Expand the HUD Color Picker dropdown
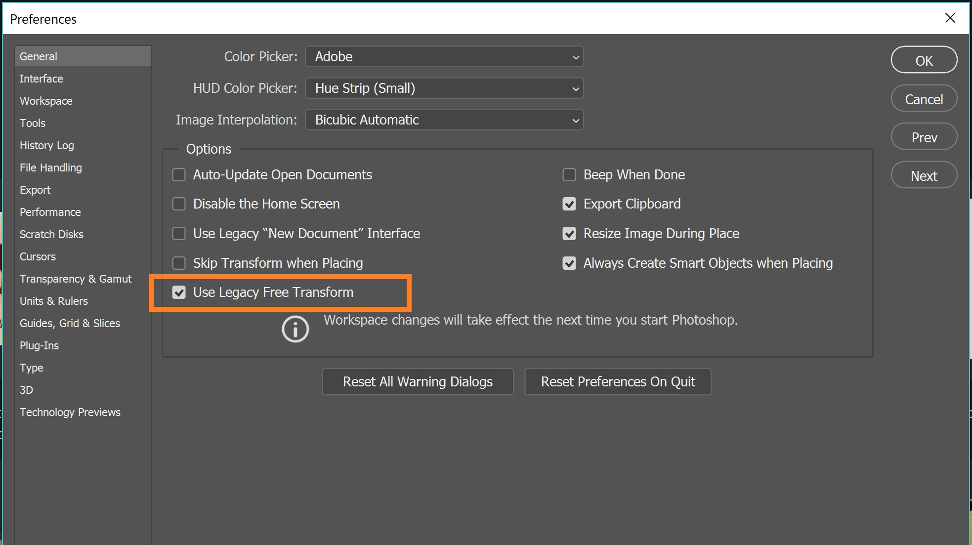972x545 pixels. [444, 88]
